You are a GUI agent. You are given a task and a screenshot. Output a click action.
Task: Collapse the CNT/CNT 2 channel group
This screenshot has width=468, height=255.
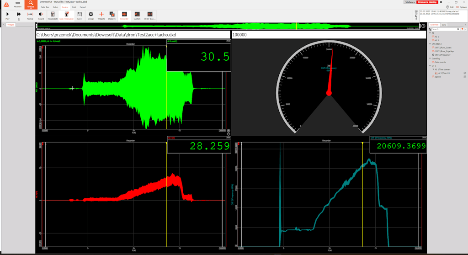pos(430,44)
